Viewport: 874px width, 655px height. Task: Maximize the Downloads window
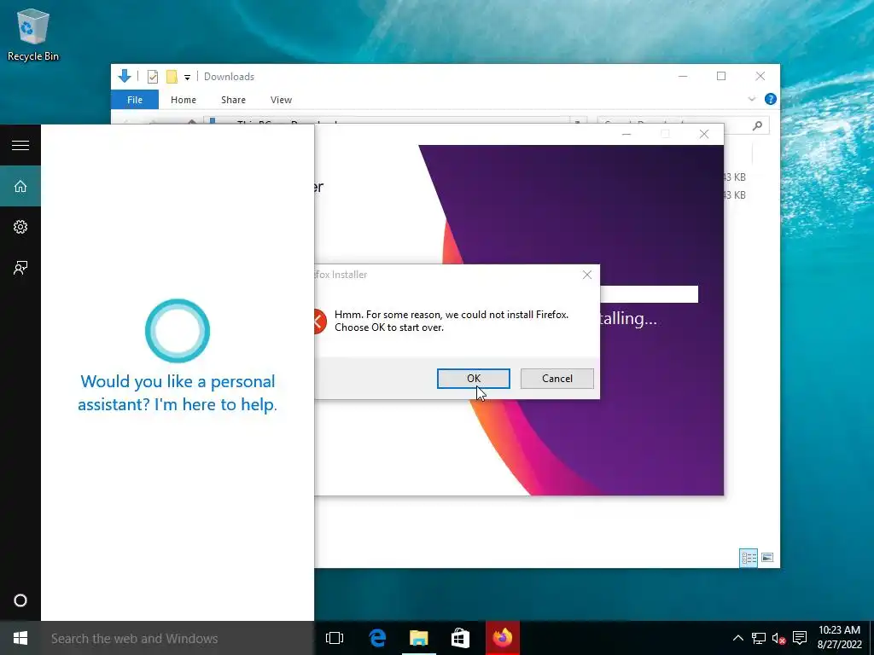click(x=721, y=76)
